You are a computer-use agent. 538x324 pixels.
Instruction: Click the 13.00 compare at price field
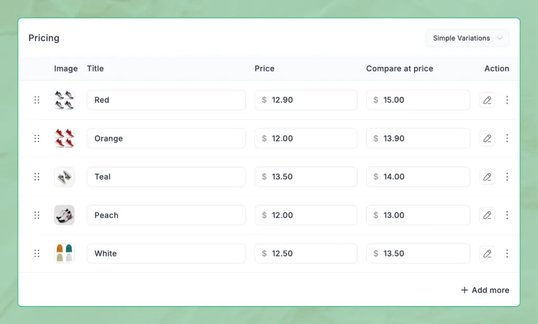coord(418,215)
